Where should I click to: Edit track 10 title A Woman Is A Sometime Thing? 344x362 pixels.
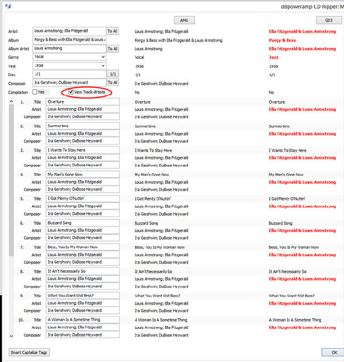pyautogui.click(x=83, y=320)
